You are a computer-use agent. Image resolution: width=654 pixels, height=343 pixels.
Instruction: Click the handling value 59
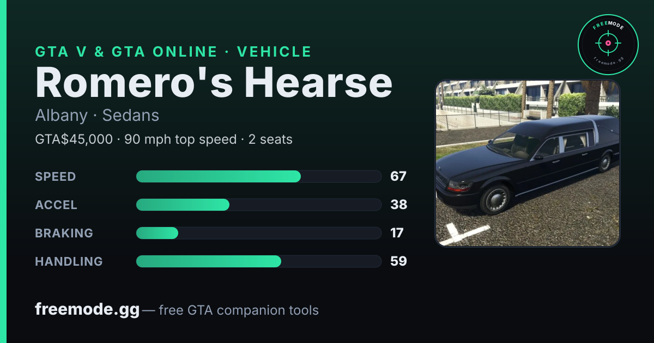click(398, 261)
